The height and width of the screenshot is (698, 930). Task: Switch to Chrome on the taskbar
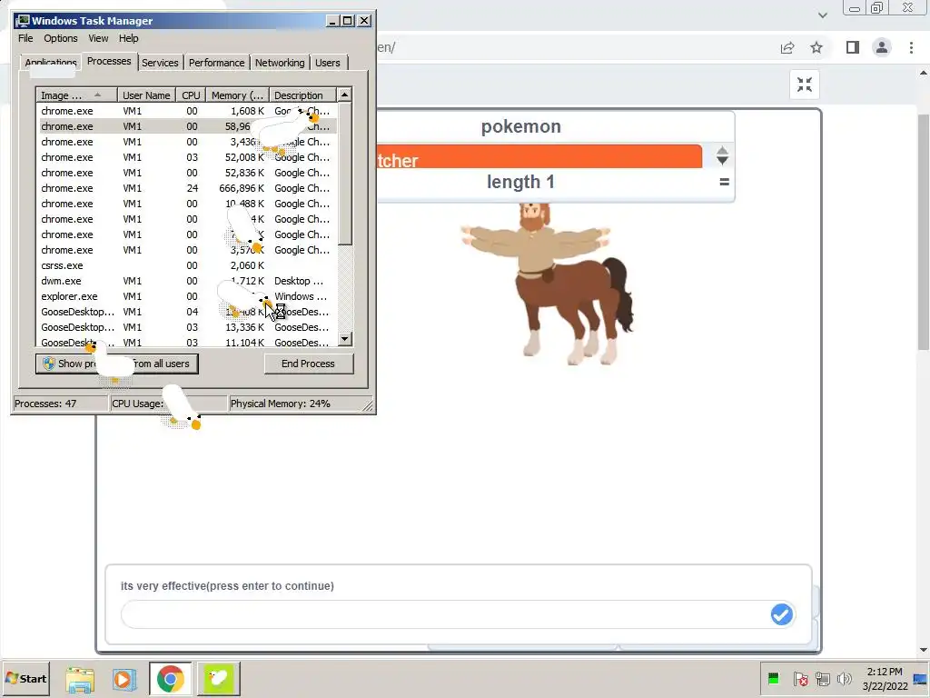click(170, 679)
